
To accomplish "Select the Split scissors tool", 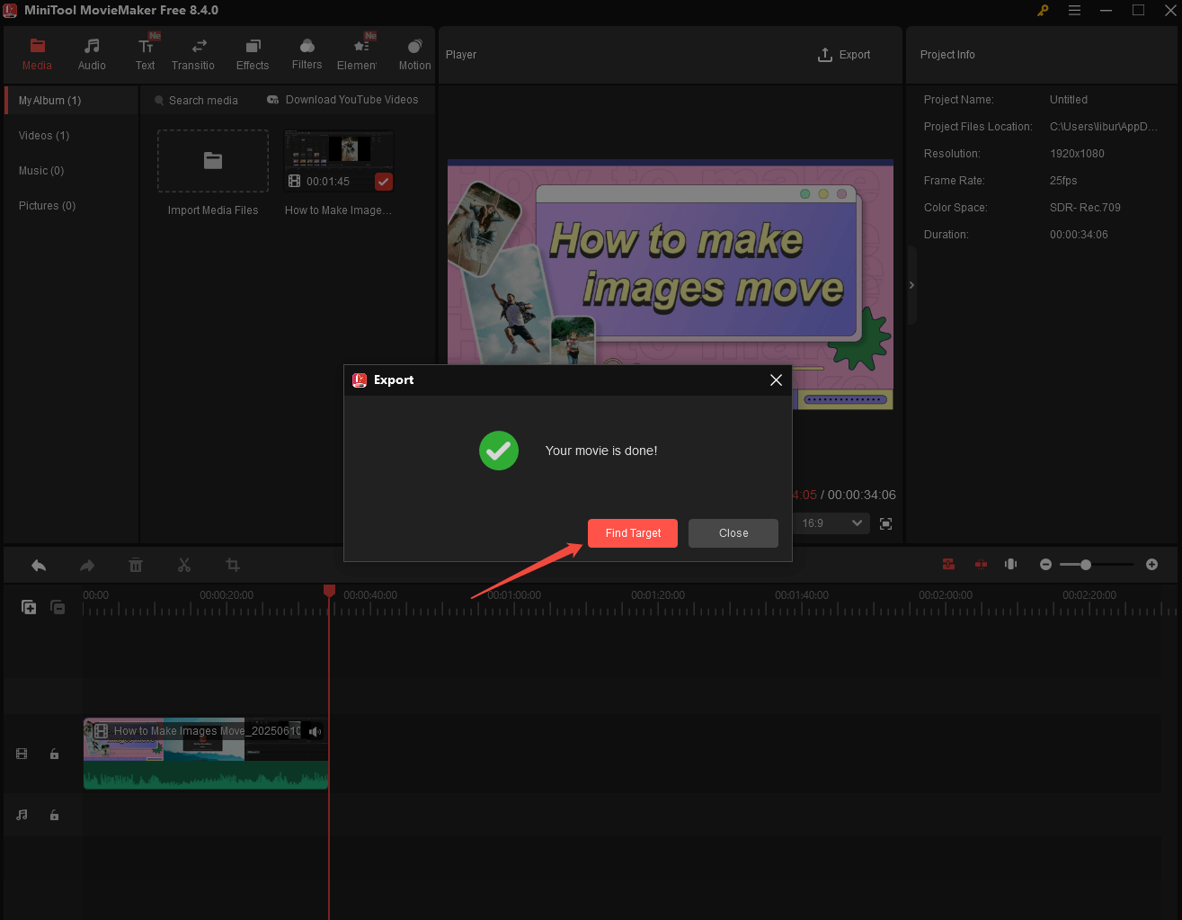I will (x=184, y=565).
